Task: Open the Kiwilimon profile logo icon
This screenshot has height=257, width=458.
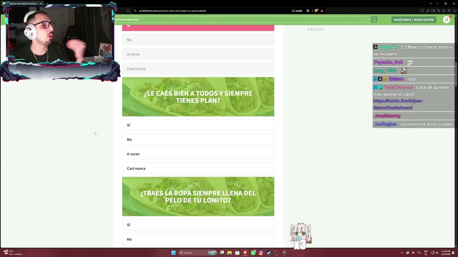Action: 447,20
